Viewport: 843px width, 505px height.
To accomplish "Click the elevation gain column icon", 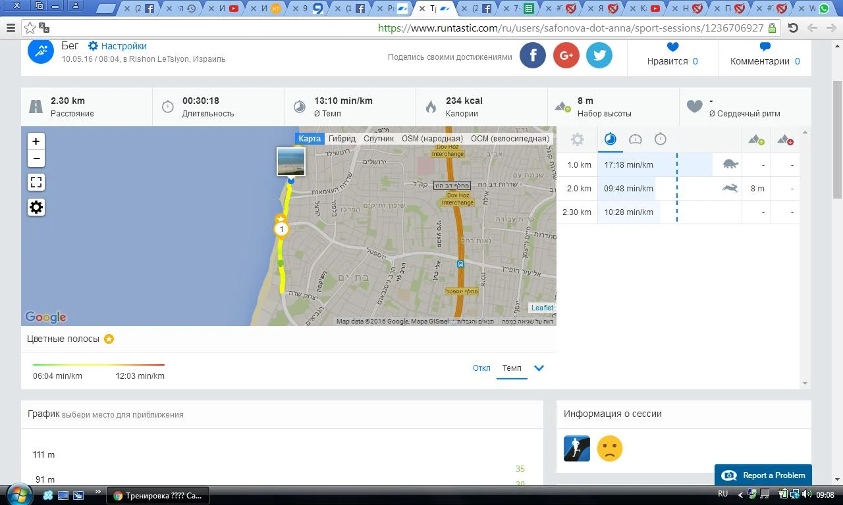I will point(757,140).
